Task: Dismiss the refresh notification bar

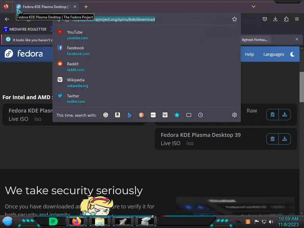Action: pyautogui.click(x=297, y=39)
